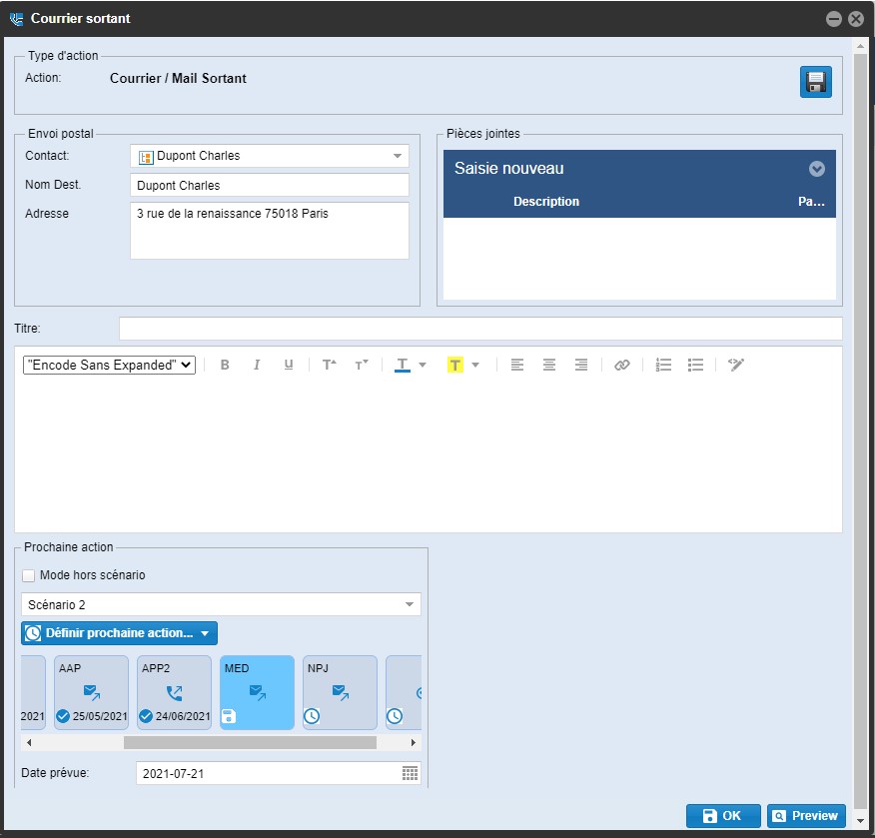Toggle italic text formatting

point(257,366)
